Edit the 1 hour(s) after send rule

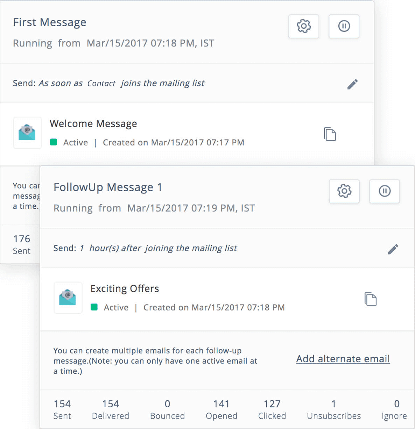click(393, 249)
